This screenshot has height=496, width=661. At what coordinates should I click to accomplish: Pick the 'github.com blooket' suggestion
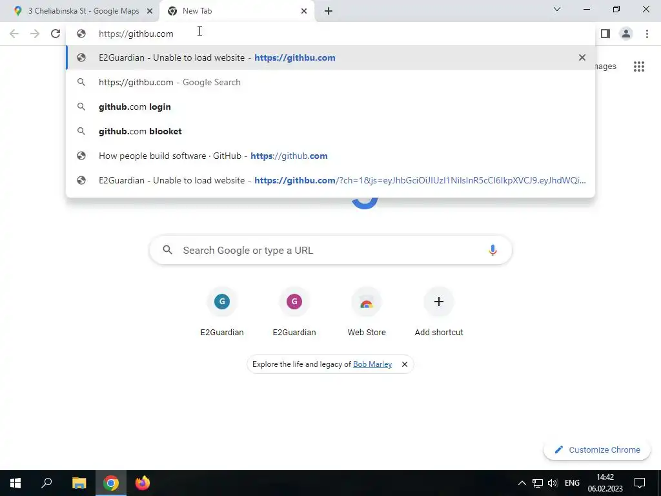(x=330, y=131)
